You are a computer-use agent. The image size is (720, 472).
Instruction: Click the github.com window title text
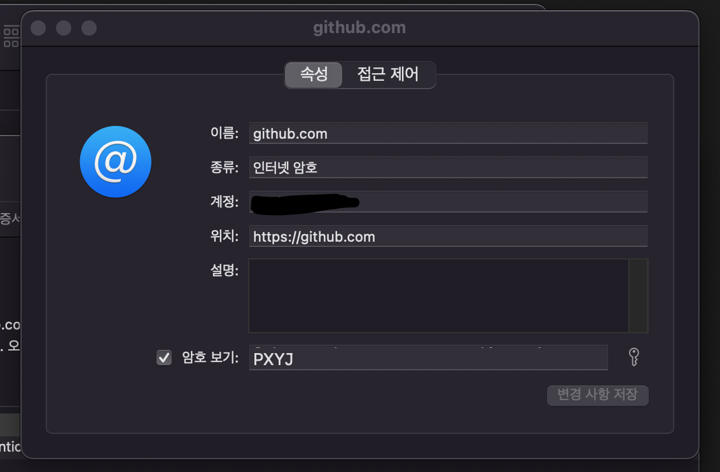359,28
